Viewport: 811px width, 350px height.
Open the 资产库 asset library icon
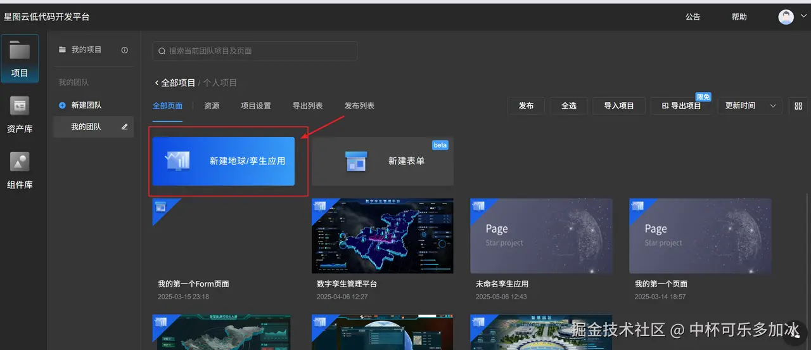point(20,105)
